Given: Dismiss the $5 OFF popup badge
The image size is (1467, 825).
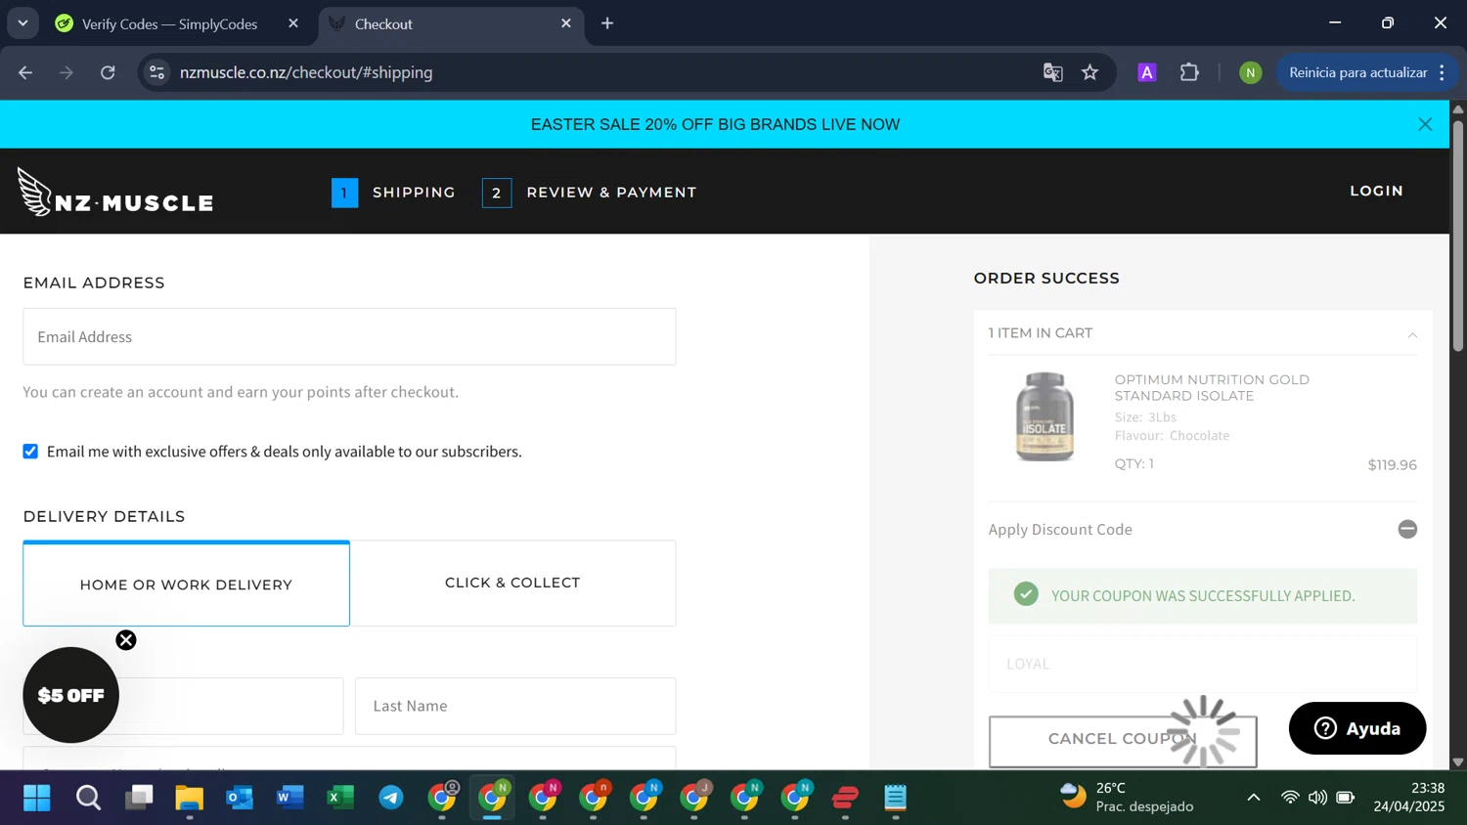Looking at the screenshot, I should [126, 640].
